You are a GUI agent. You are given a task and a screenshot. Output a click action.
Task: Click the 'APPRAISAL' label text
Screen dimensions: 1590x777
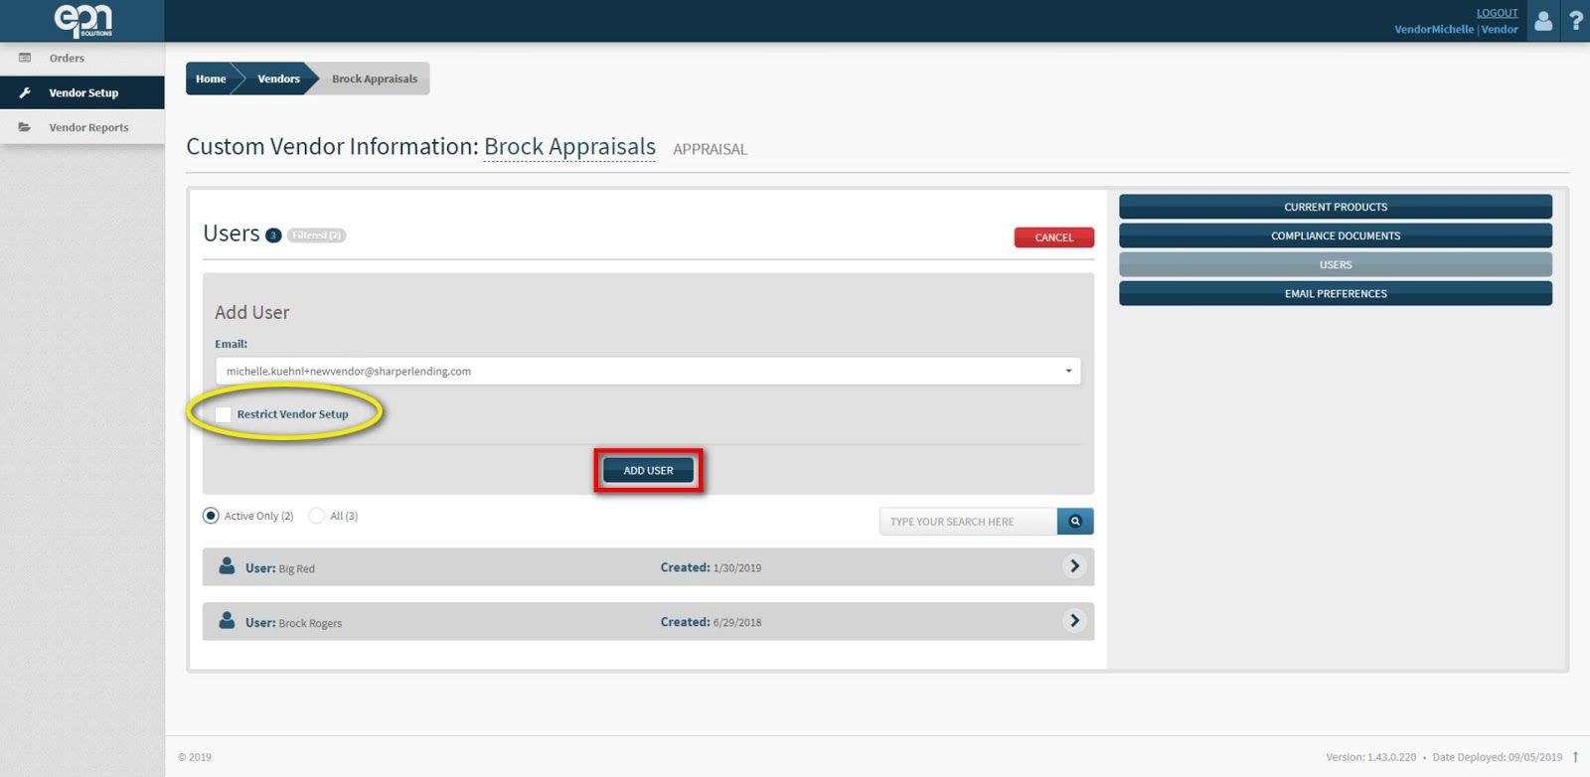[710, 149]
